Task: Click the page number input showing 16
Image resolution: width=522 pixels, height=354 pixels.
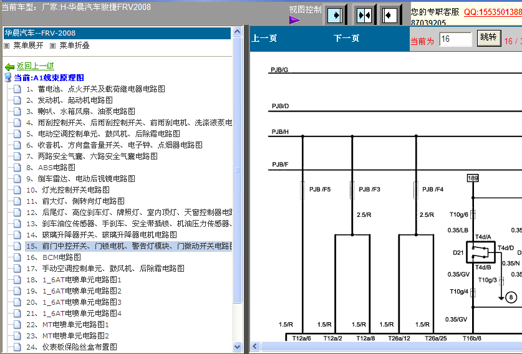Action: pos(455,39)
